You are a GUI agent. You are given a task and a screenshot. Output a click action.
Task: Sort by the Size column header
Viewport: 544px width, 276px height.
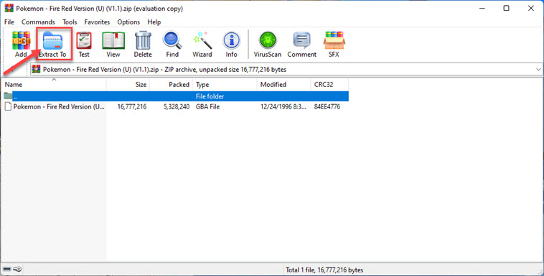click(x=128, y=85)
